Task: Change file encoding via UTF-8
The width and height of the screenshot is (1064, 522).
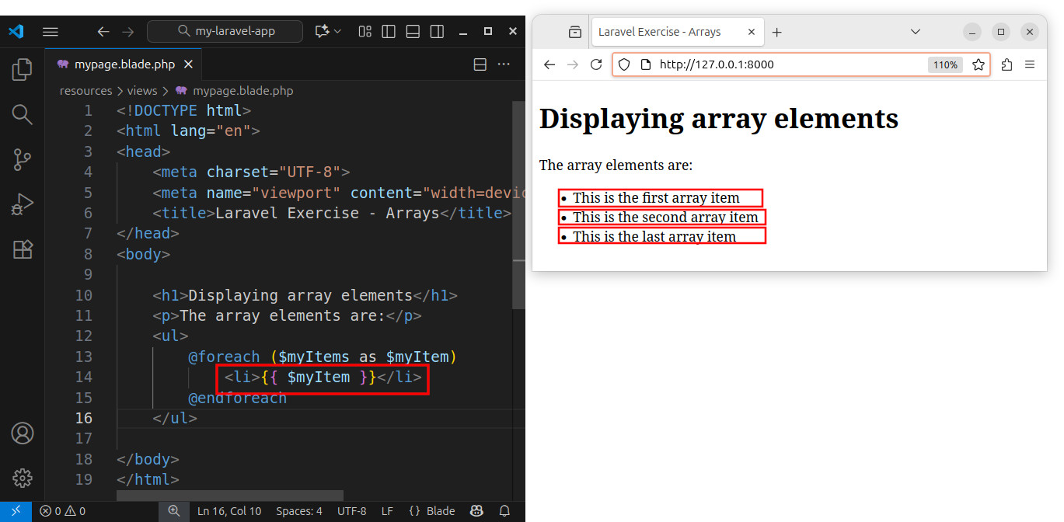Action: [x=352, y=511]
